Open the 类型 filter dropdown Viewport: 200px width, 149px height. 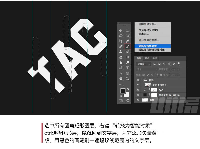click(143, 64)
